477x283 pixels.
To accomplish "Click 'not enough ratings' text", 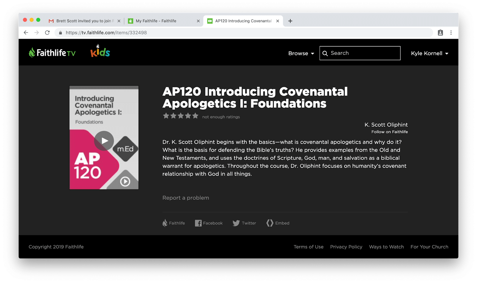I will pyautogui.click(x=221, y=117).
